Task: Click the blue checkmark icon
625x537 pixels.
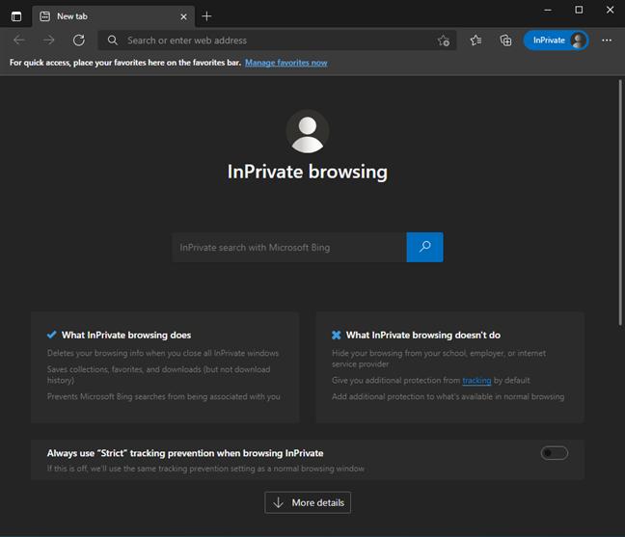Action: click(x=51, y=336)
